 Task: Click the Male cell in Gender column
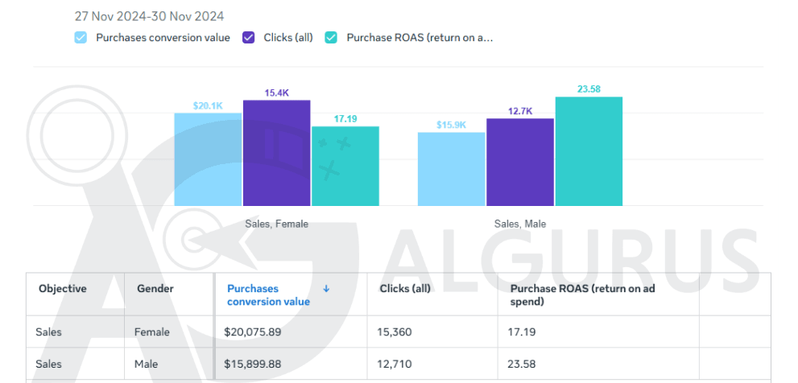[147, 364]
